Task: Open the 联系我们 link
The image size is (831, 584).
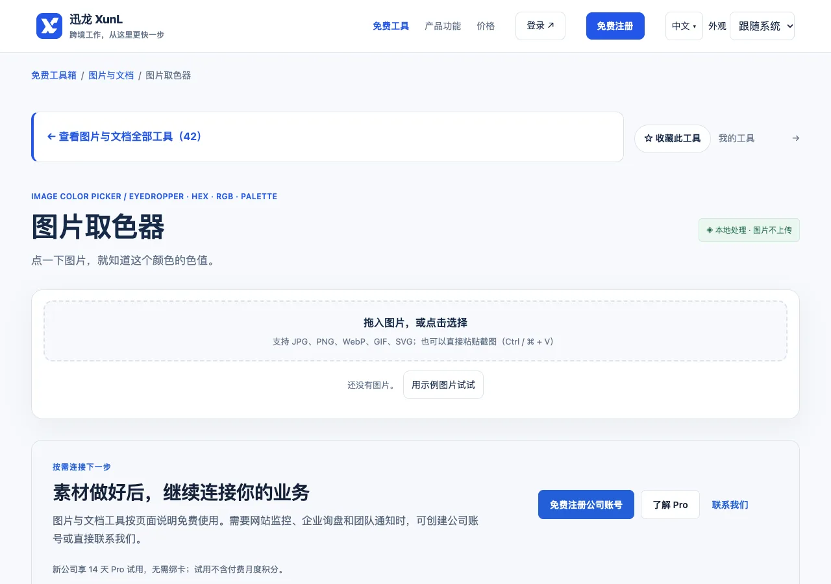Action: click(730, 505)
